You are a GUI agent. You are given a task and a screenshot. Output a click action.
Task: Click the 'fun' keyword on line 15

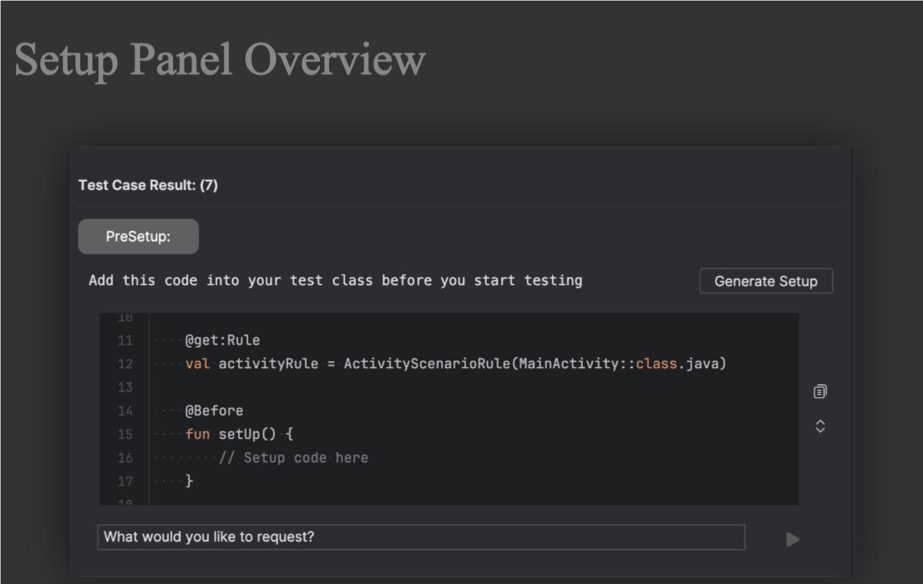coord(198,434)
